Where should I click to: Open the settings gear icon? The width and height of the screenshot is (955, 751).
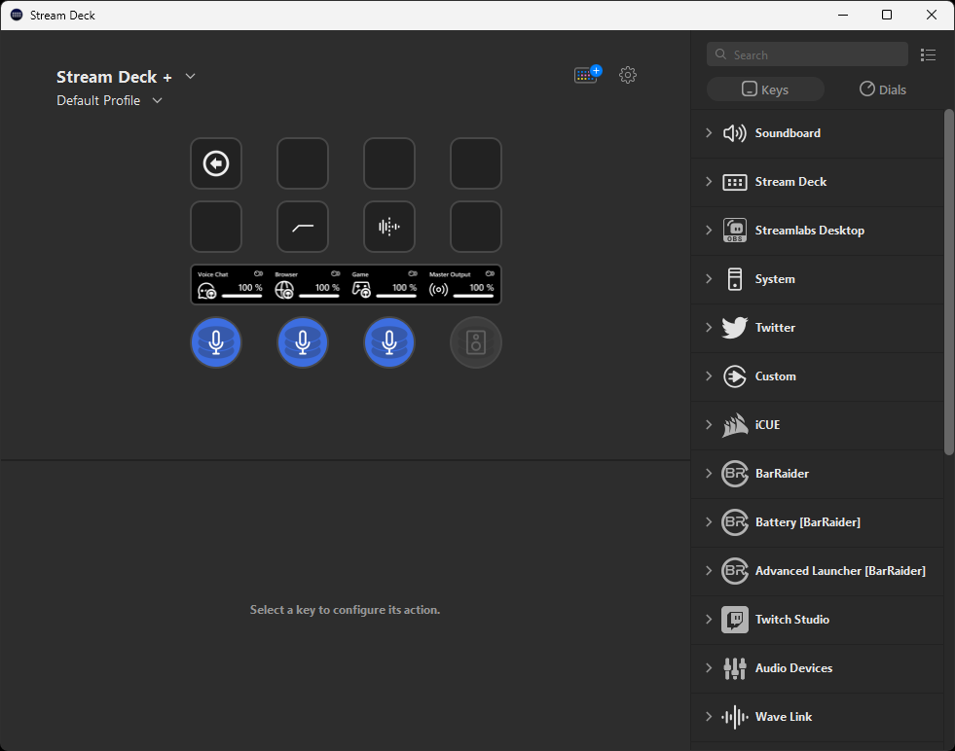click(x=628, y=75)
